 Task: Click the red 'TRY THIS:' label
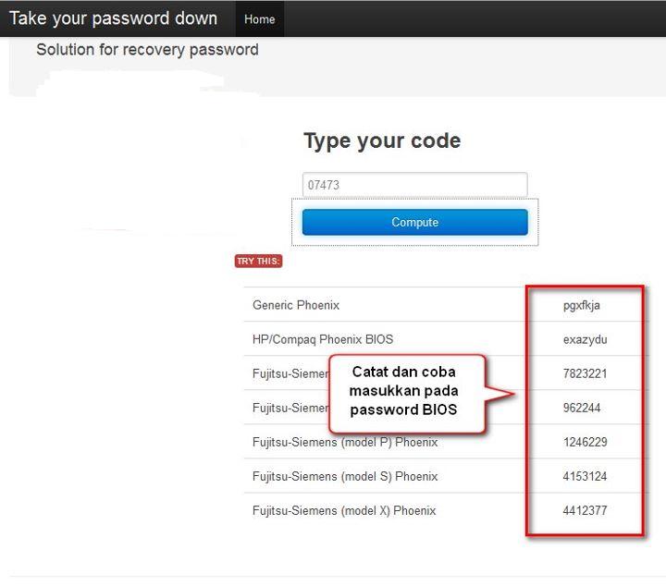click(x=258, y=262)
